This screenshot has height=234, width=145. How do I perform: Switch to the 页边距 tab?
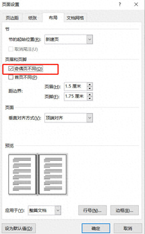[x=12, y=18]
